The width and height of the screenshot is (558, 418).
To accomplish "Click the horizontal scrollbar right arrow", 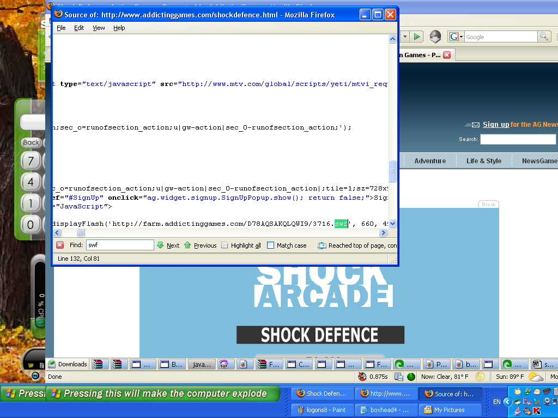I will pos(383,233).
